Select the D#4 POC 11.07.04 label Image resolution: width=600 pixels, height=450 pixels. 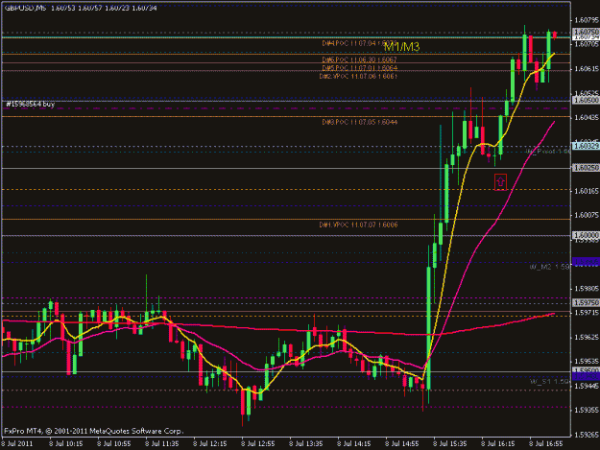[x=359, y=43]
